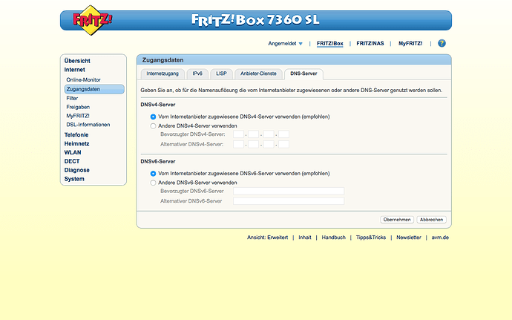Click the FRITZ! logo icon
The width and height of the screenshot is (512, 320).
tap(93, 20)
